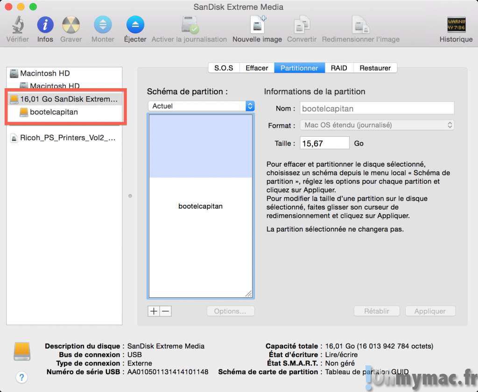Click the Graver burn icon
478x392 pixels.
click(x=71, y=25)
